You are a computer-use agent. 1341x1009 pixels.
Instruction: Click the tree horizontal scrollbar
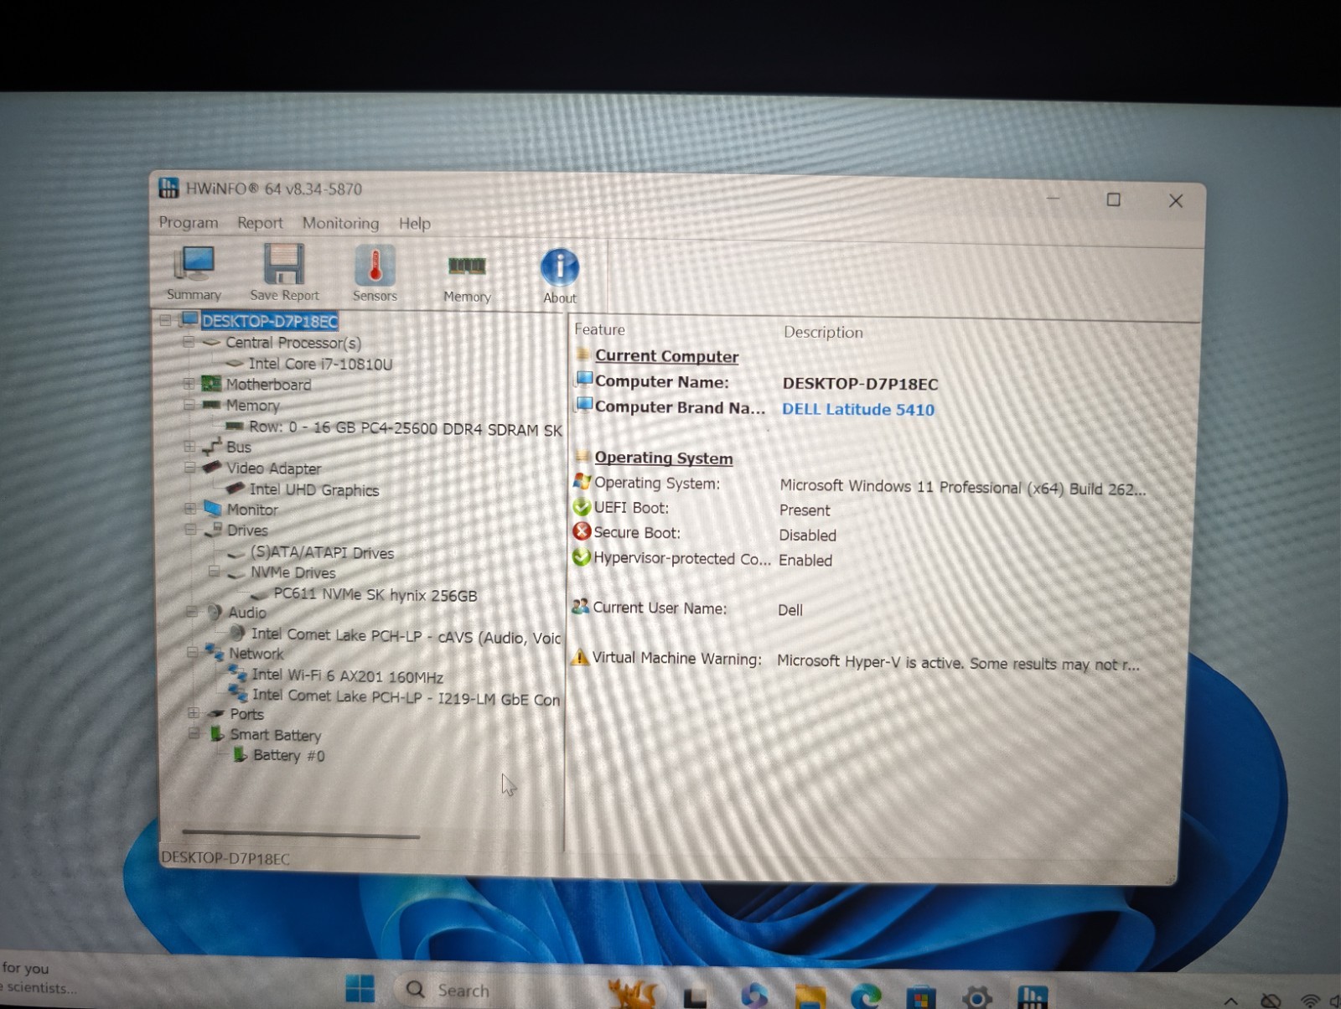301,834
